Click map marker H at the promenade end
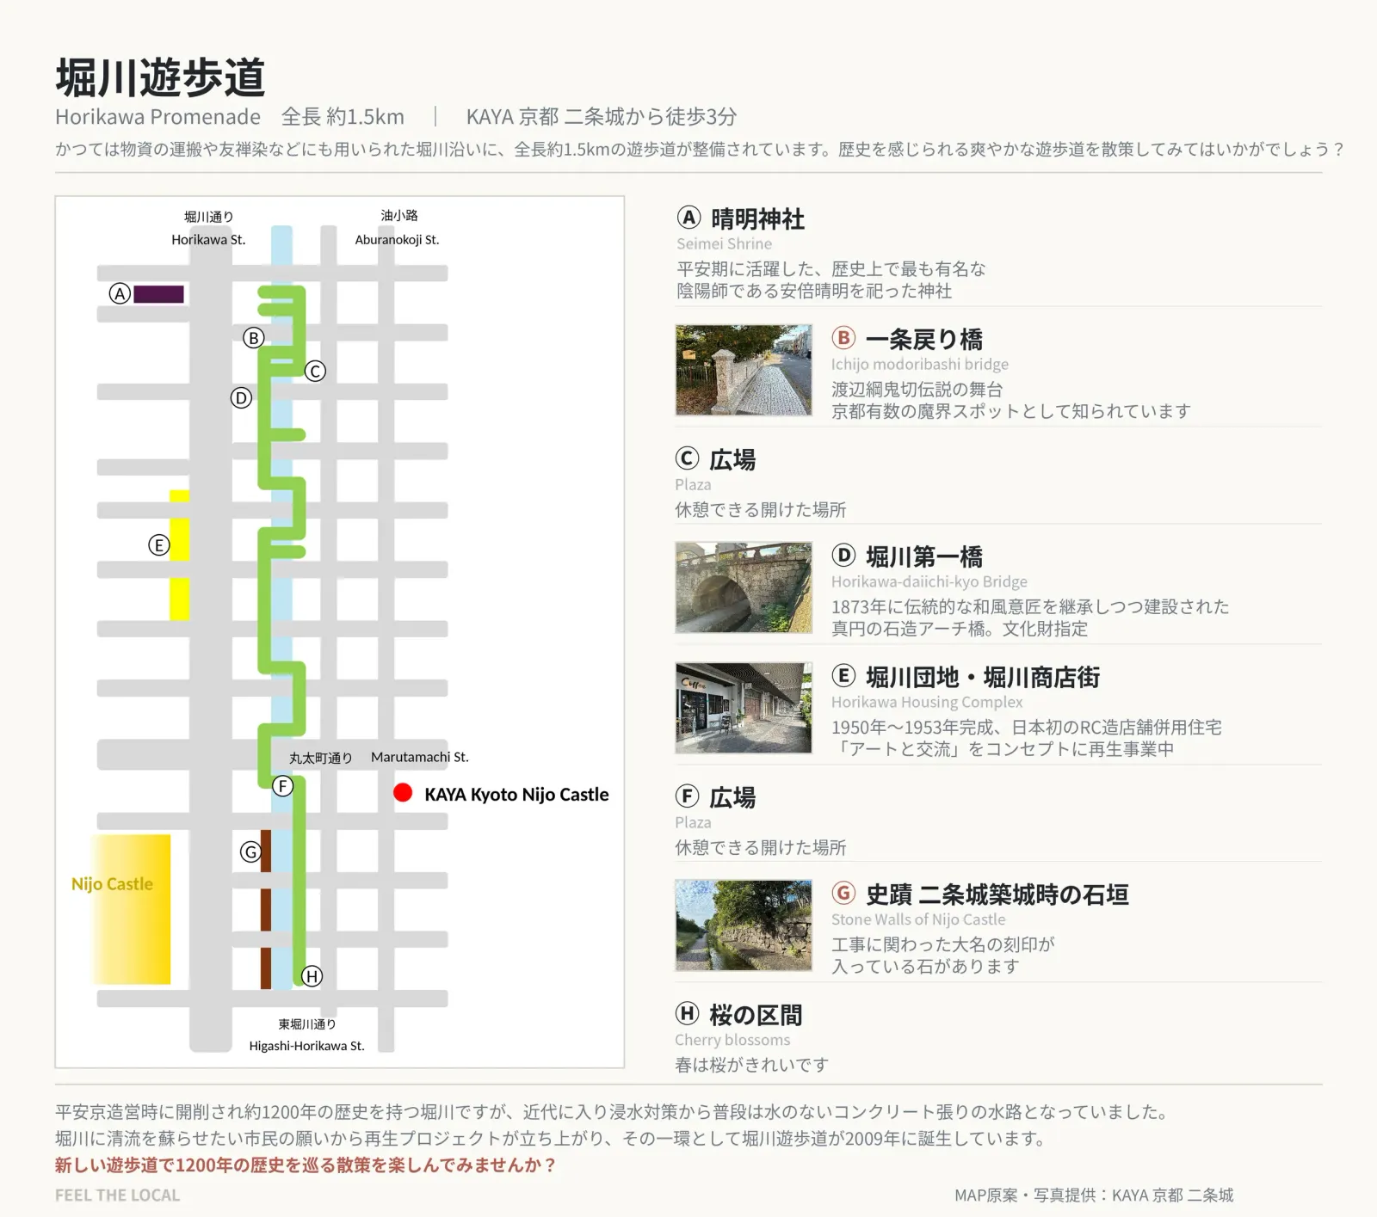 point(312,976)
